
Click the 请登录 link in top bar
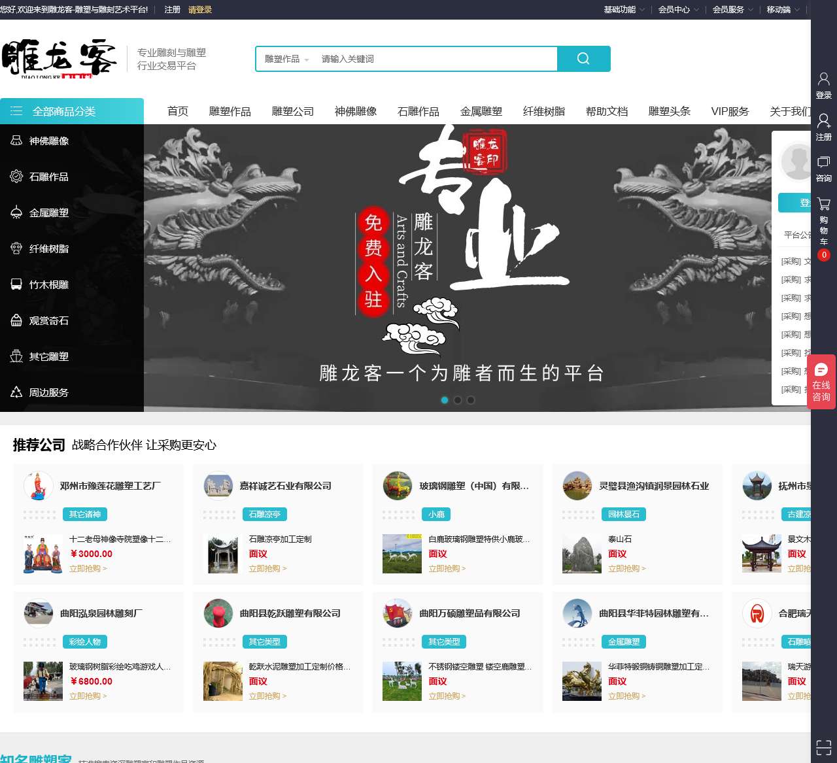click(x=200, y=10)
